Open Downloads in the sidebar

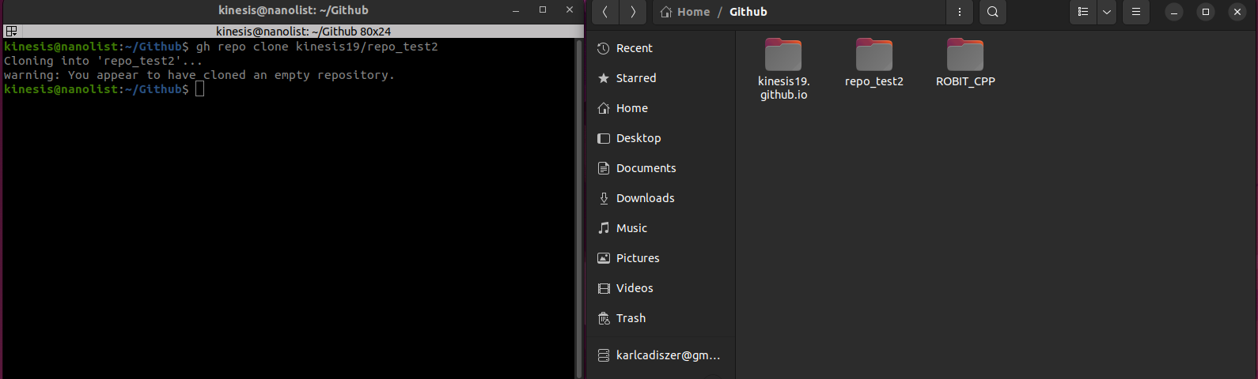661,198
